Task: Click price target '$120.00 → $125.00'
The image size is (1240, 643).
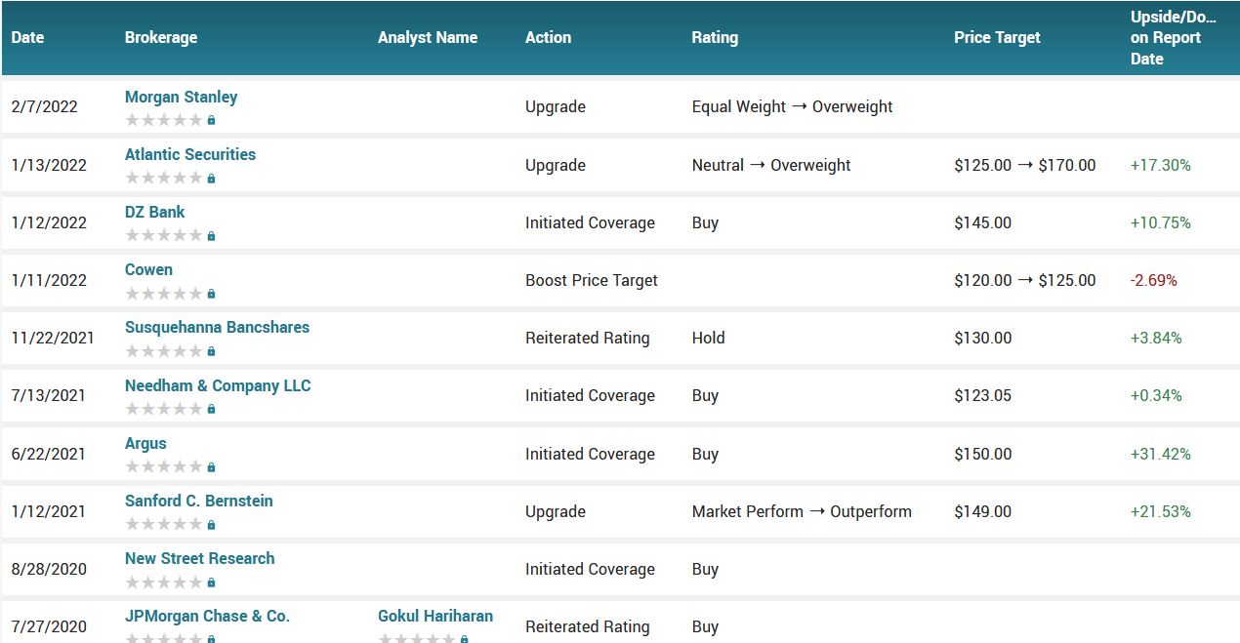Action: coord(1025,280)
